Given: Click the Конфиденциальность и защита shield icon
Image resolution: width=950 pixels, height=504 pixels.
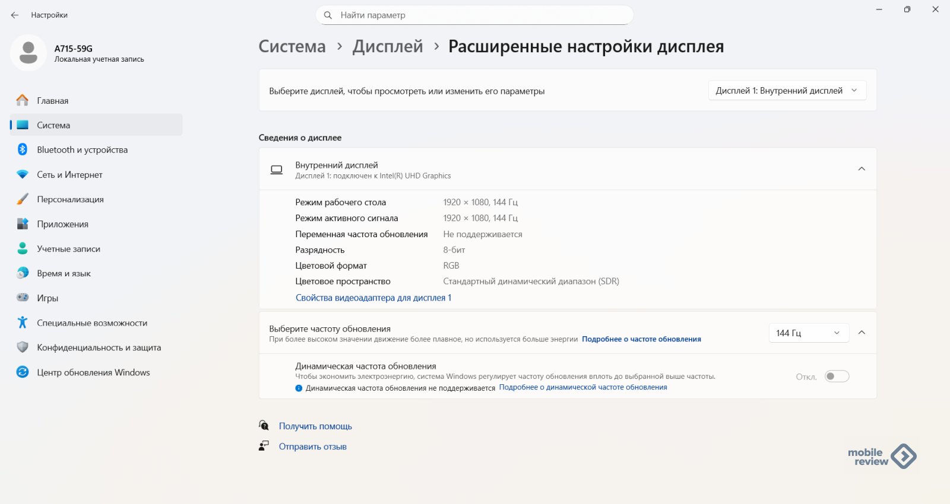Looking at the screenshot, I should click(x=23, y=347).
